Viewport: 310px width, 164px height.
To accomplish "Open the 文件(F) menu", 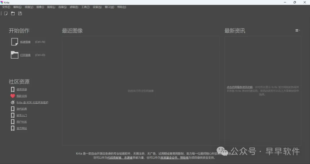I will coord(6,7).
